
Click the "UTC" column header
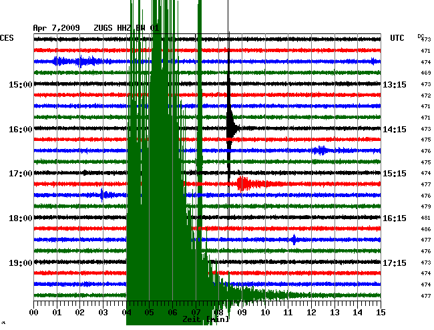pyautogui.click(x=397, y=38)
